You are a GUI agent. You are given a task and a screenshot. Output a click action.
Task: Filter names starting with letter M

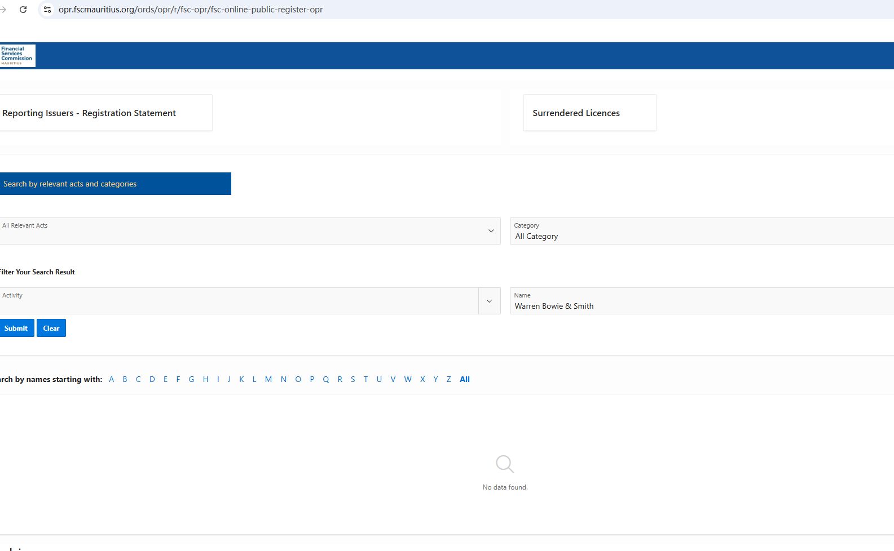tap(268, 379)
